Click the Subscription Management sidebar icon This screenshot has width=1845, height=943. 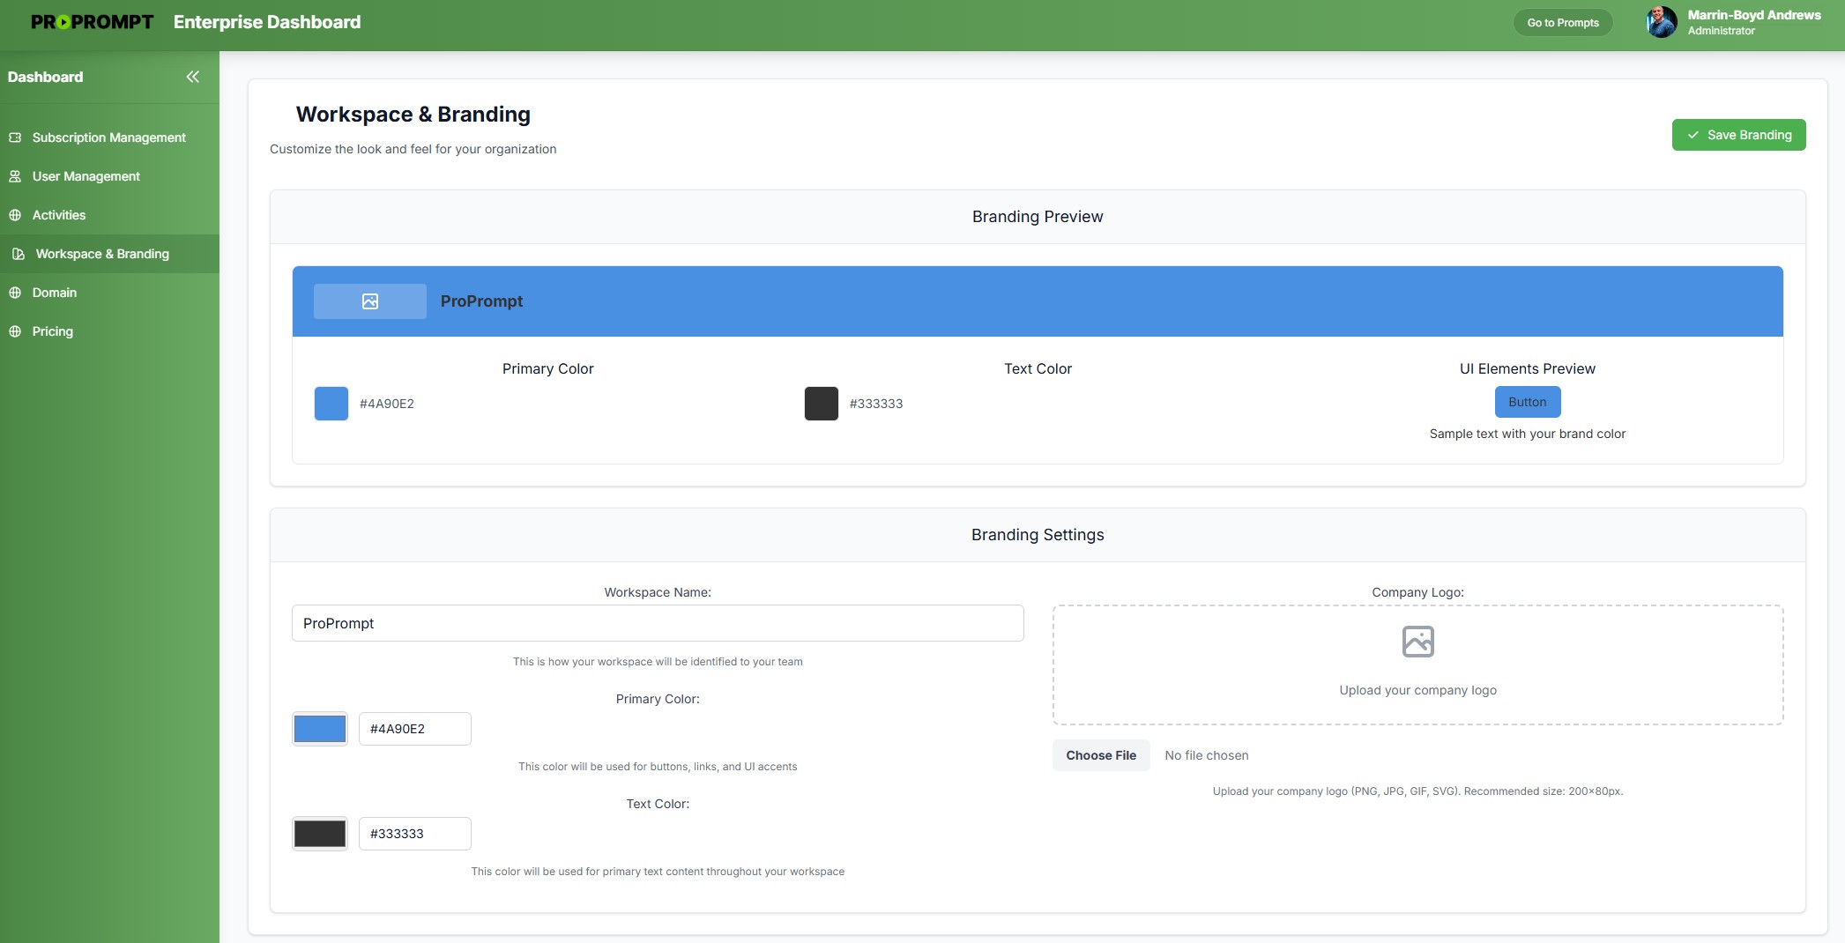15,137
